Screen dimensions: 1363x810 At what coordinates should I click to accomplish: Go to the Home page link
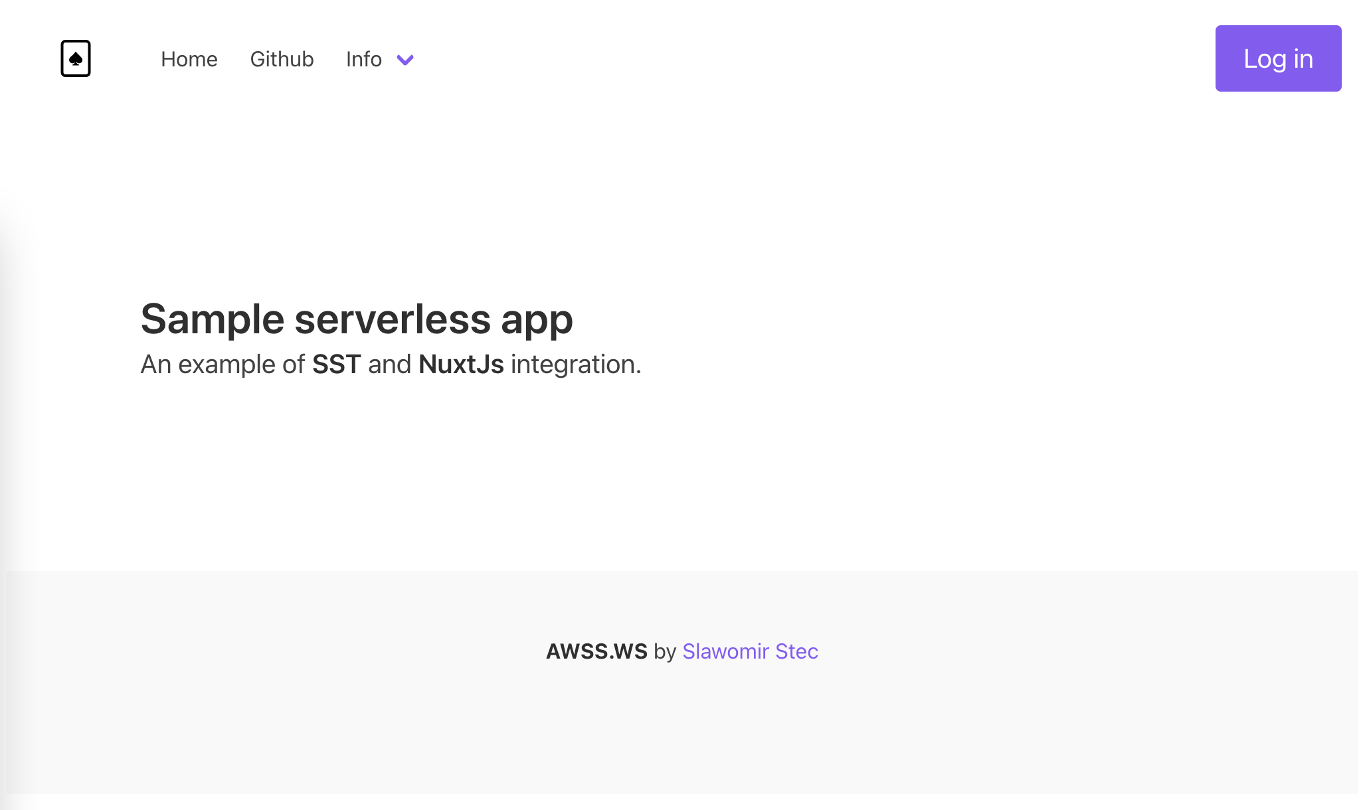point(189,59)
